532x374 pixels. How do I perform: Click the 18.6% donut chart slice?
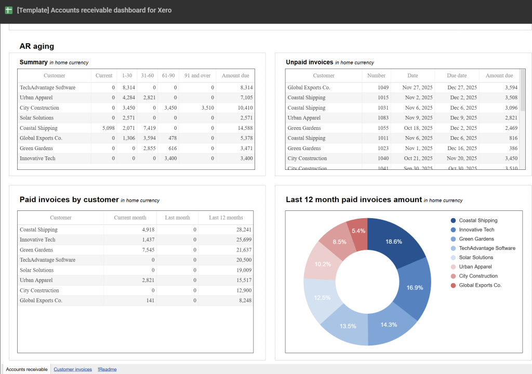click(x=394, y=242)
